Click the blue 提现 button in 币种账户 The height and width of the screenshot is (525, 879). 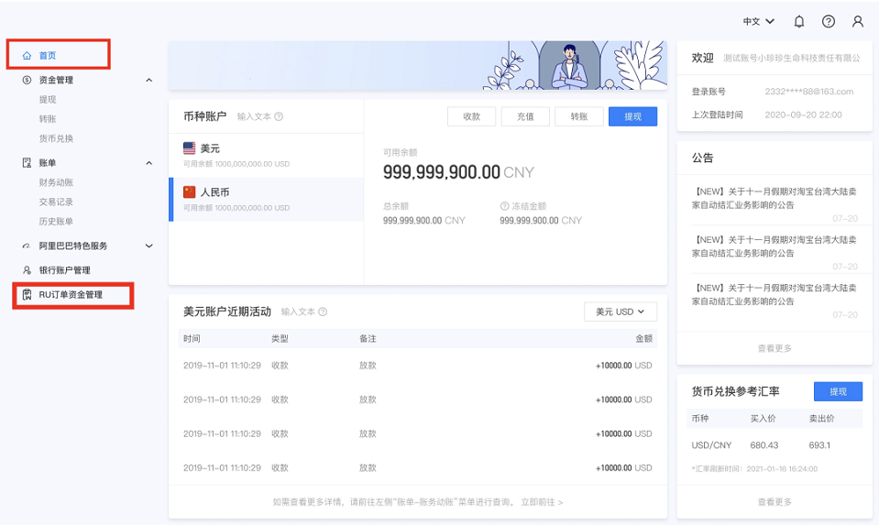click(632, 116)
